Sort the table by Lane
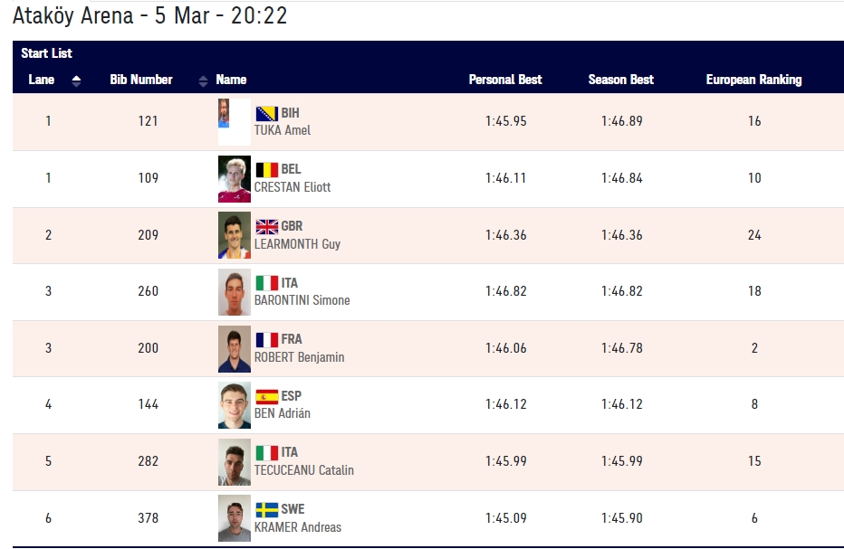Image resolution: width=844 pixels, height=549 pixels. coord(42,80)
